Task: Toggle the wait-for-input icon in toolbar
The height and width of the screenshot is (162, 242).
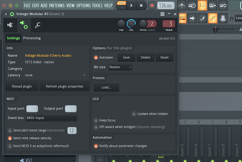Action: pos(192,6)
